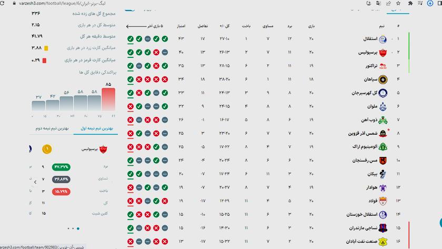Screen dimensions: 442x249
Task: Switch to the بهترین تیم نیمه دوم tab
Action: [52, 128]
